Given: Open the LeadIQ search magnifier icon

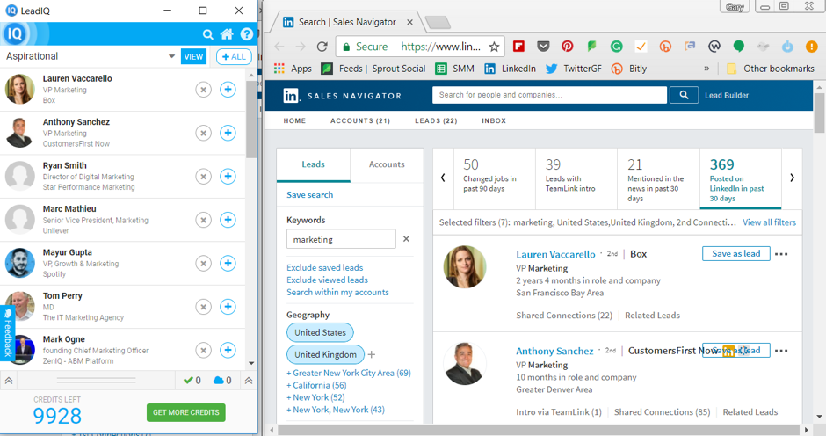Looking at the screenshot, I should point(208,35).
